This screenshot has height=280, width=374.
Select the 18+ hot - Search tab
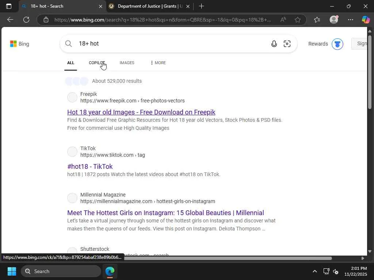pos(62,6)
